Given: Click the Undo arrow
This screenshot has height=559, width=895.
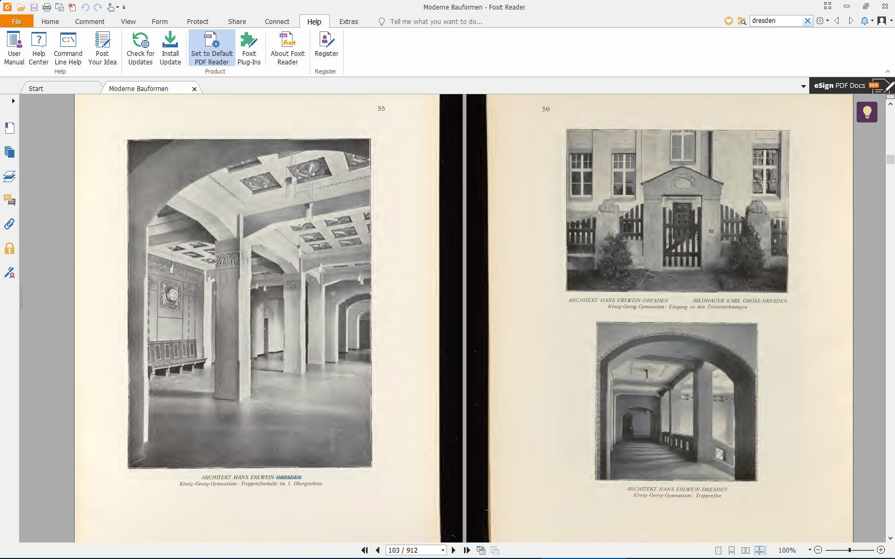Looking at the screenshot, I should pos(85,7).
